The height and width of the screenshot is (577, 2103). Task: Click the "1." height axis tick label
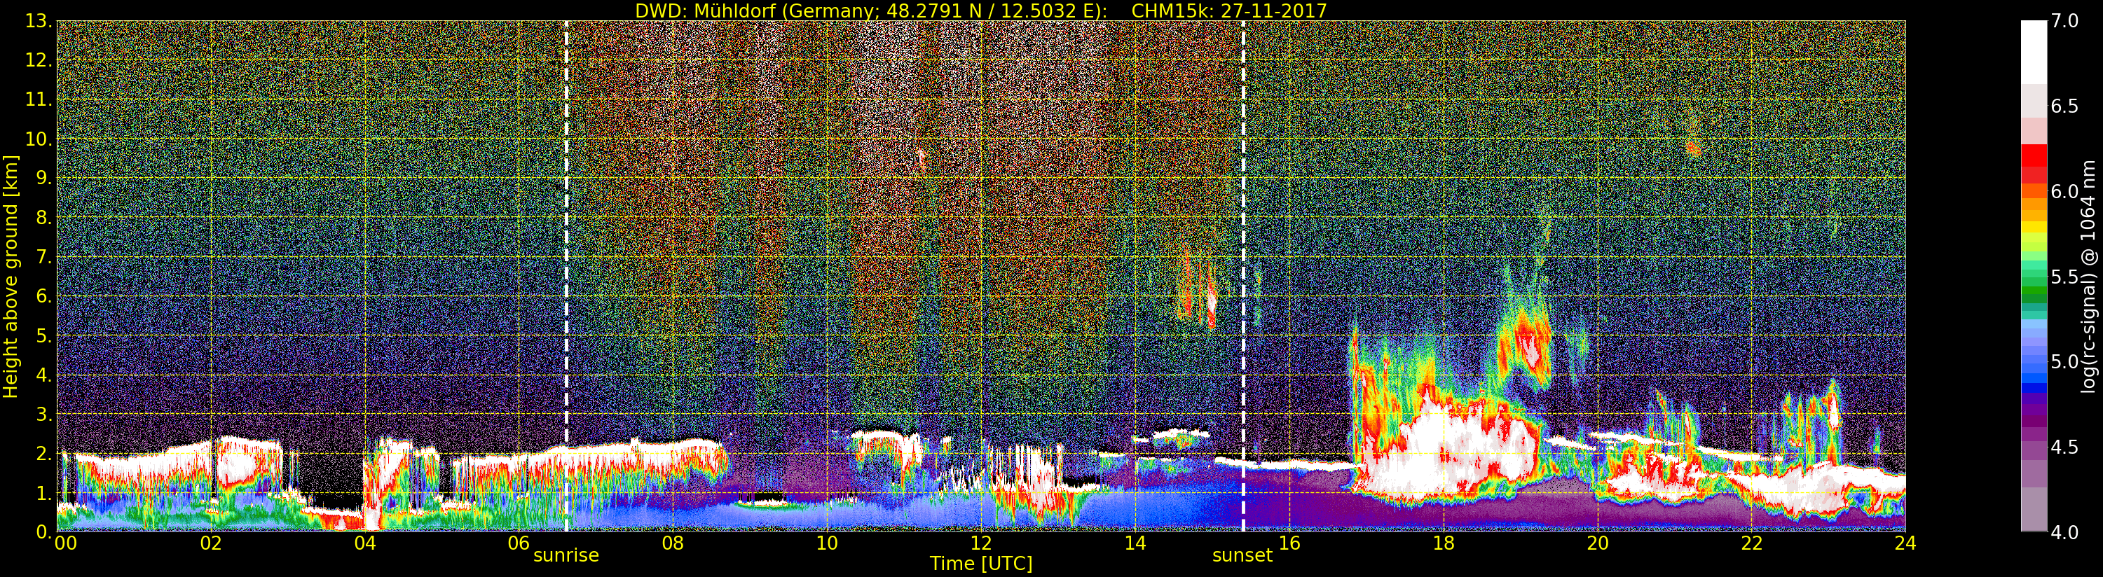43,493
